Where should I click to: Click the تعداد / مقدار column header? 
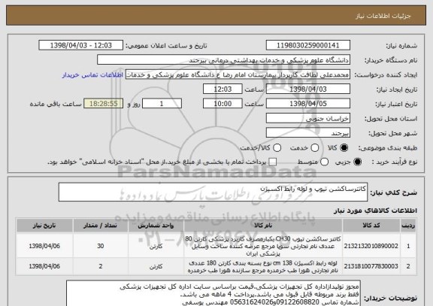100,226
